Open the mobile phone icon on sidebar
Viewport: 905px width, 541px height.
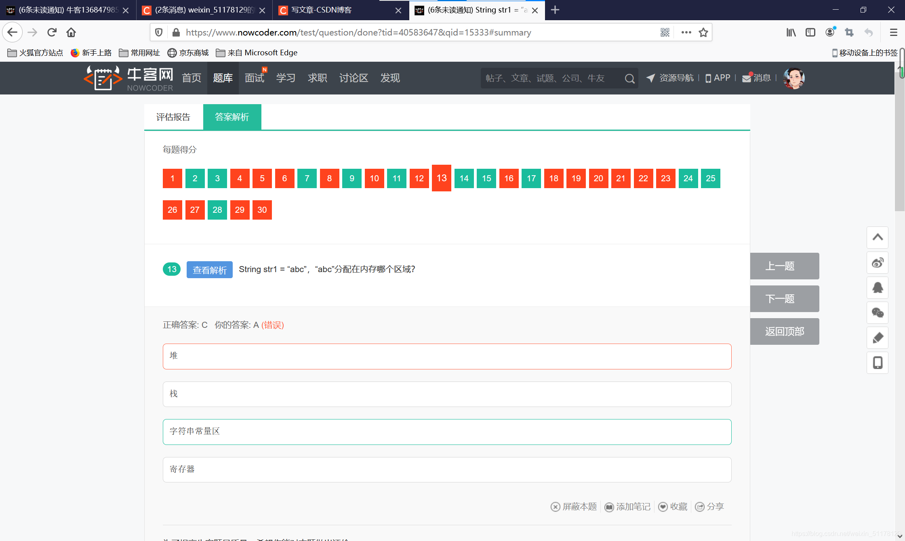[x=878, y=363]
